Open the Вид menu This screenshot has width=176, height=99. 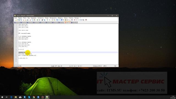tap(29, 18)
